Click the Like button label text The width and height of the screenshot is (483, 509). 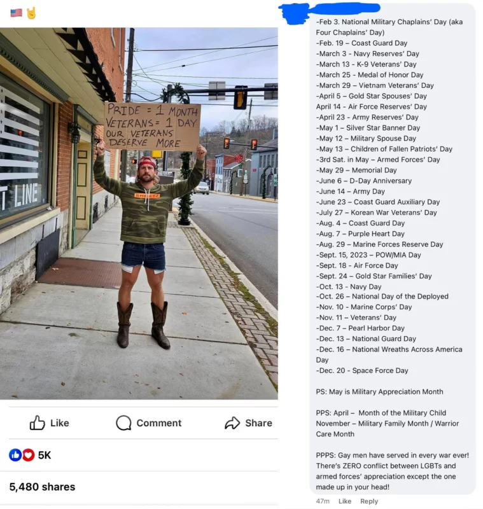pos(60,423)
